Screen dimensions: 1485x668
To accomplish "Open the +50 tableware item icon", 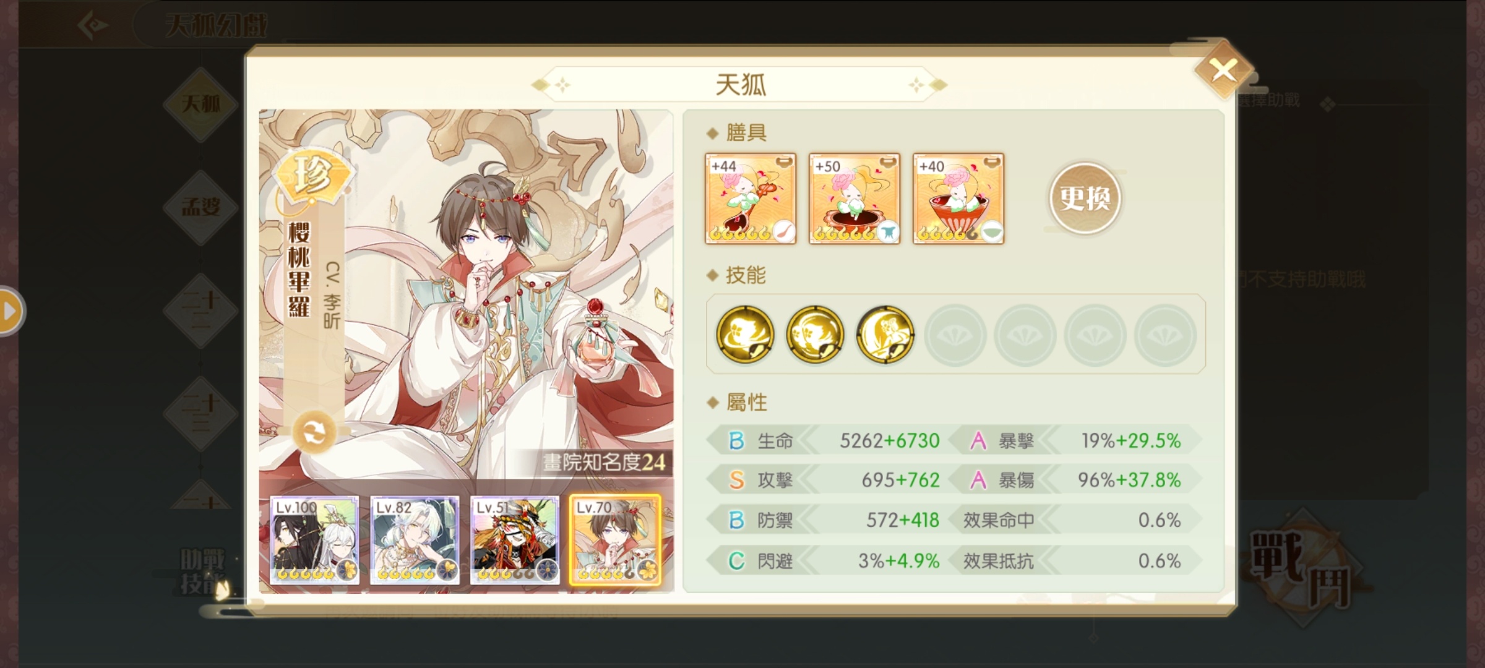I will (854, 199).
